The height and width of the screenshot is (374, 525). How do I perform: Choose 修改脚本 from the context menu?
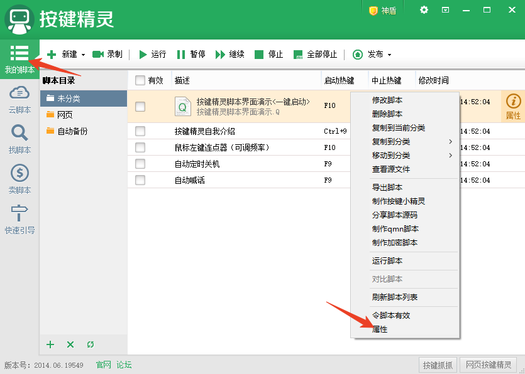pyautogui.click(x=405, y=100)
